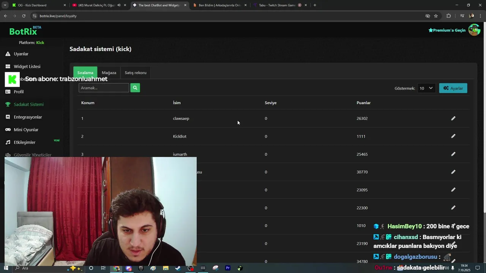Go to Profil in the sidebar
The width and height of the screenshot is (486, 273).
[18, 92]
